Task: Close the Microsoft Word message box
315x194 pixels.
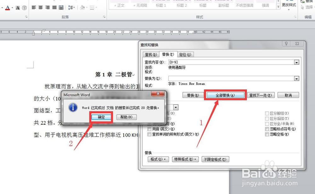Action: click(158, 94)
